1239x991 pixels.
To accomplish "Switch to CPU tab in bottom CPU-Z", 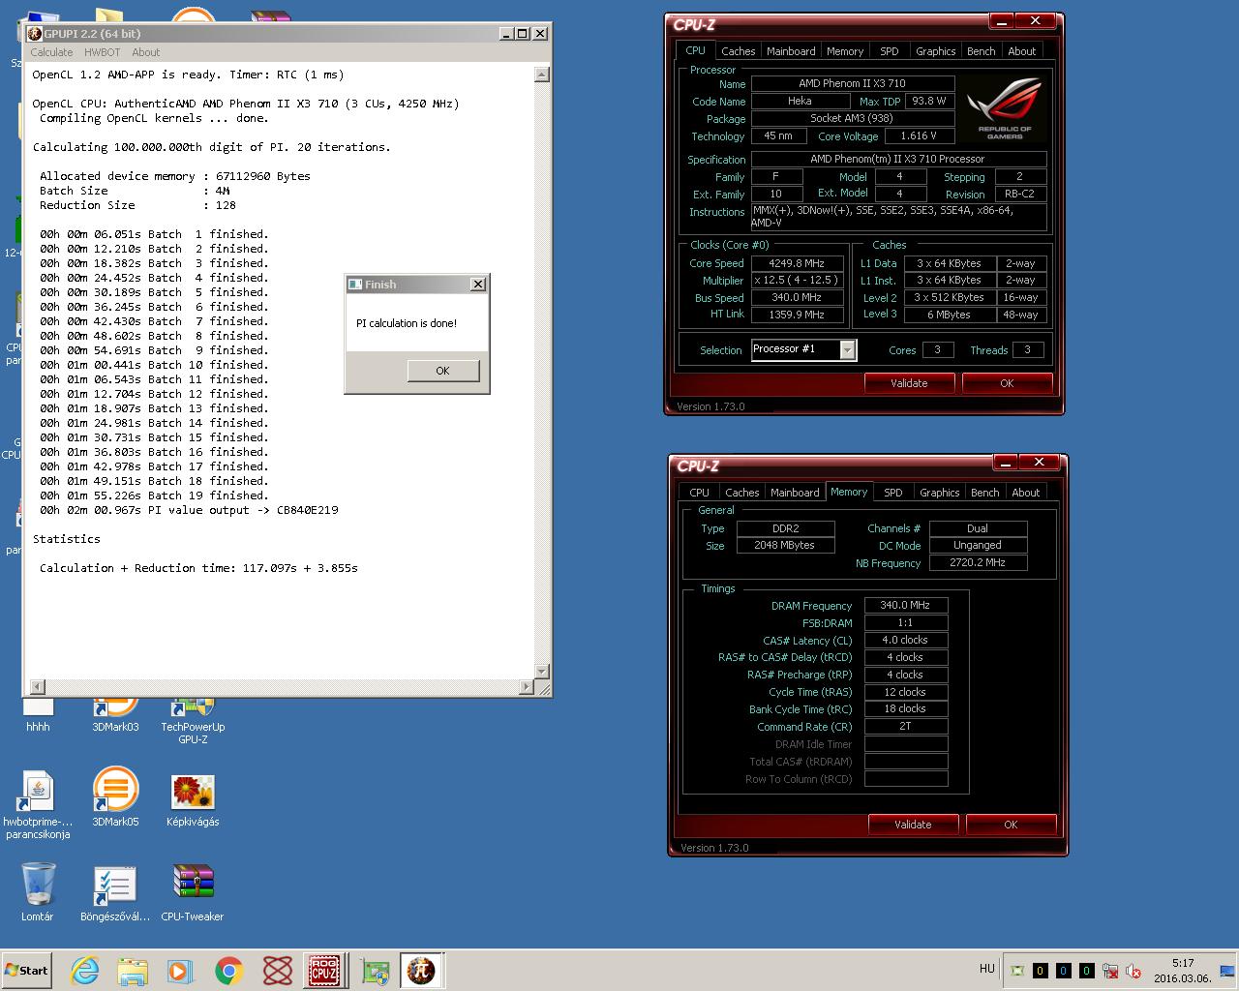I will click(699, 493).
